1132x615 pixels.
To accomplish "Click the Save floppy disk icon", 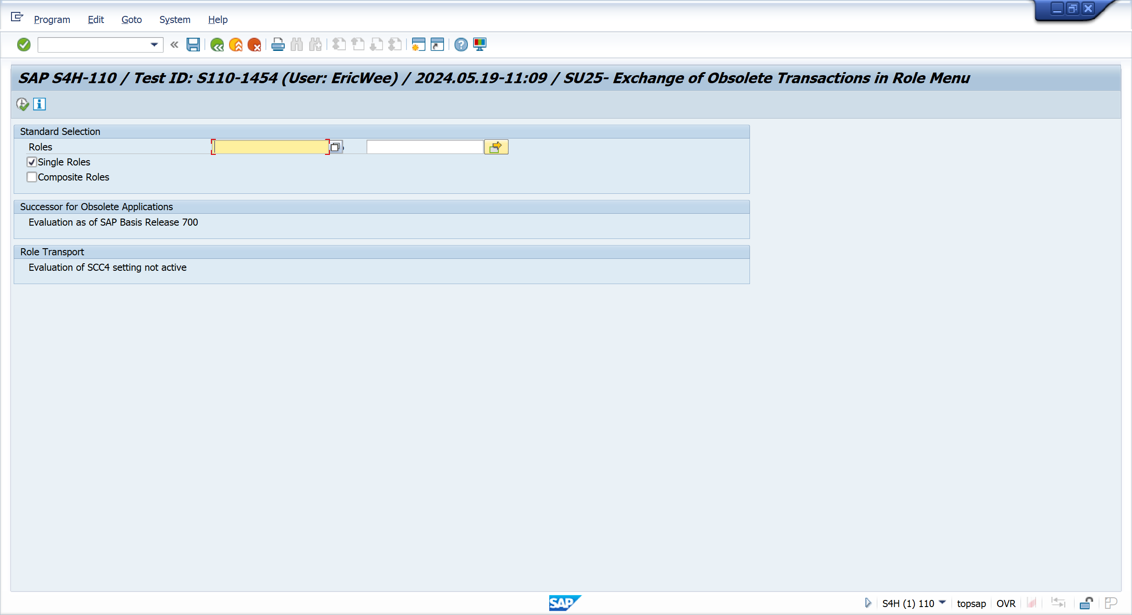I will (x=193, y=45).
